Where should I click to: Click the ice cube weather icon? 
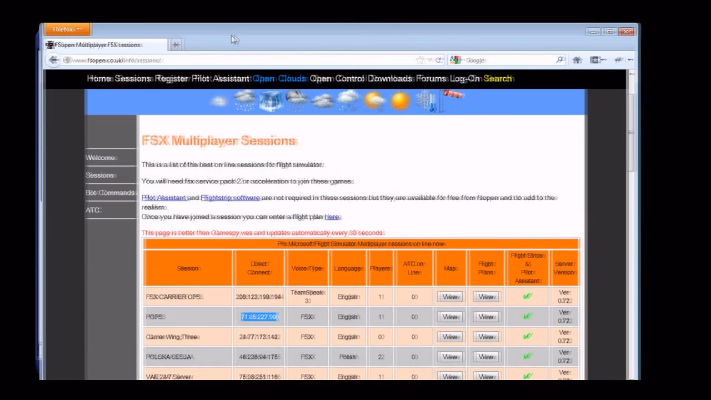[x=271, y=101]
